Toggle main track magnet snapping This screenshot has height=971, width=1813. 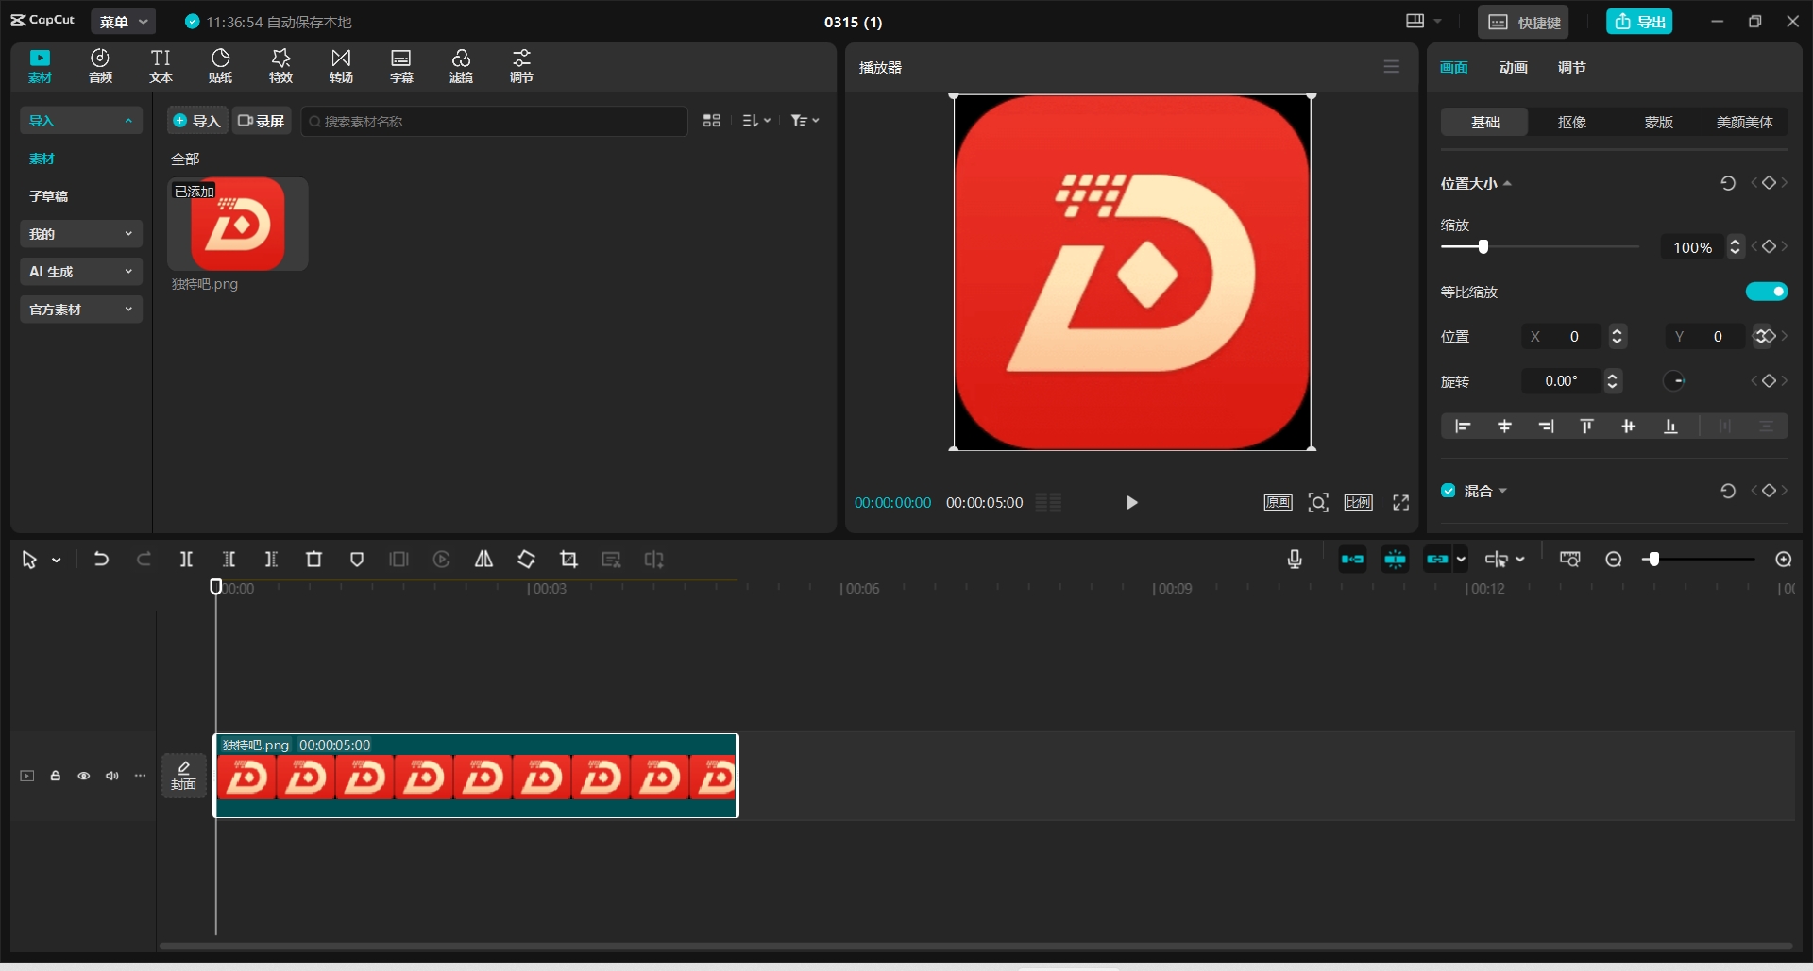[x=1352, y=560]
